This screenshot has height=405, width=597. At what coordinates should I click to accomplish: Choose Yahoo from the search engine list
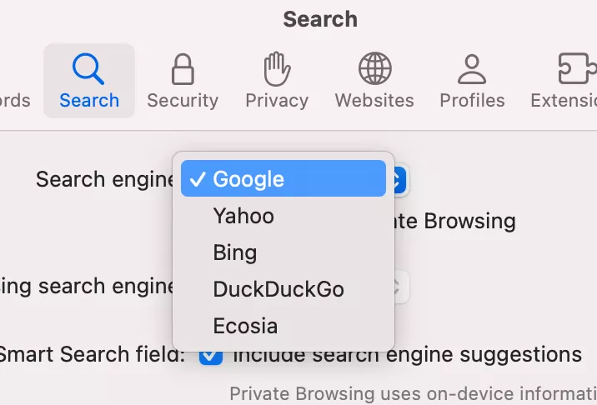tap(243, 216)
